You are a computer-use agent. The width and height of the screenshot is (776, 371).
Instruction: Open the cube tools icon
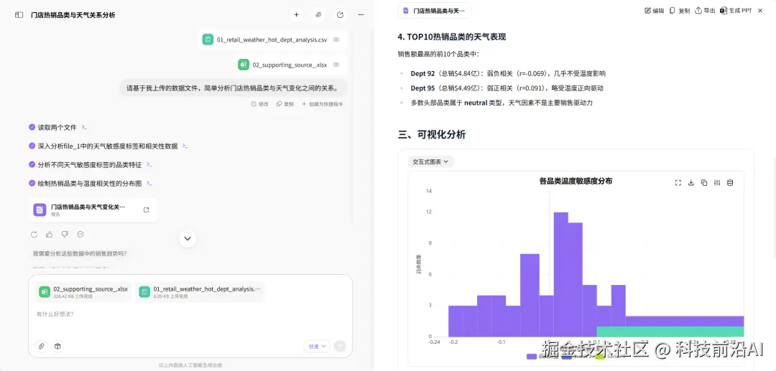click(x=57, y=347)
